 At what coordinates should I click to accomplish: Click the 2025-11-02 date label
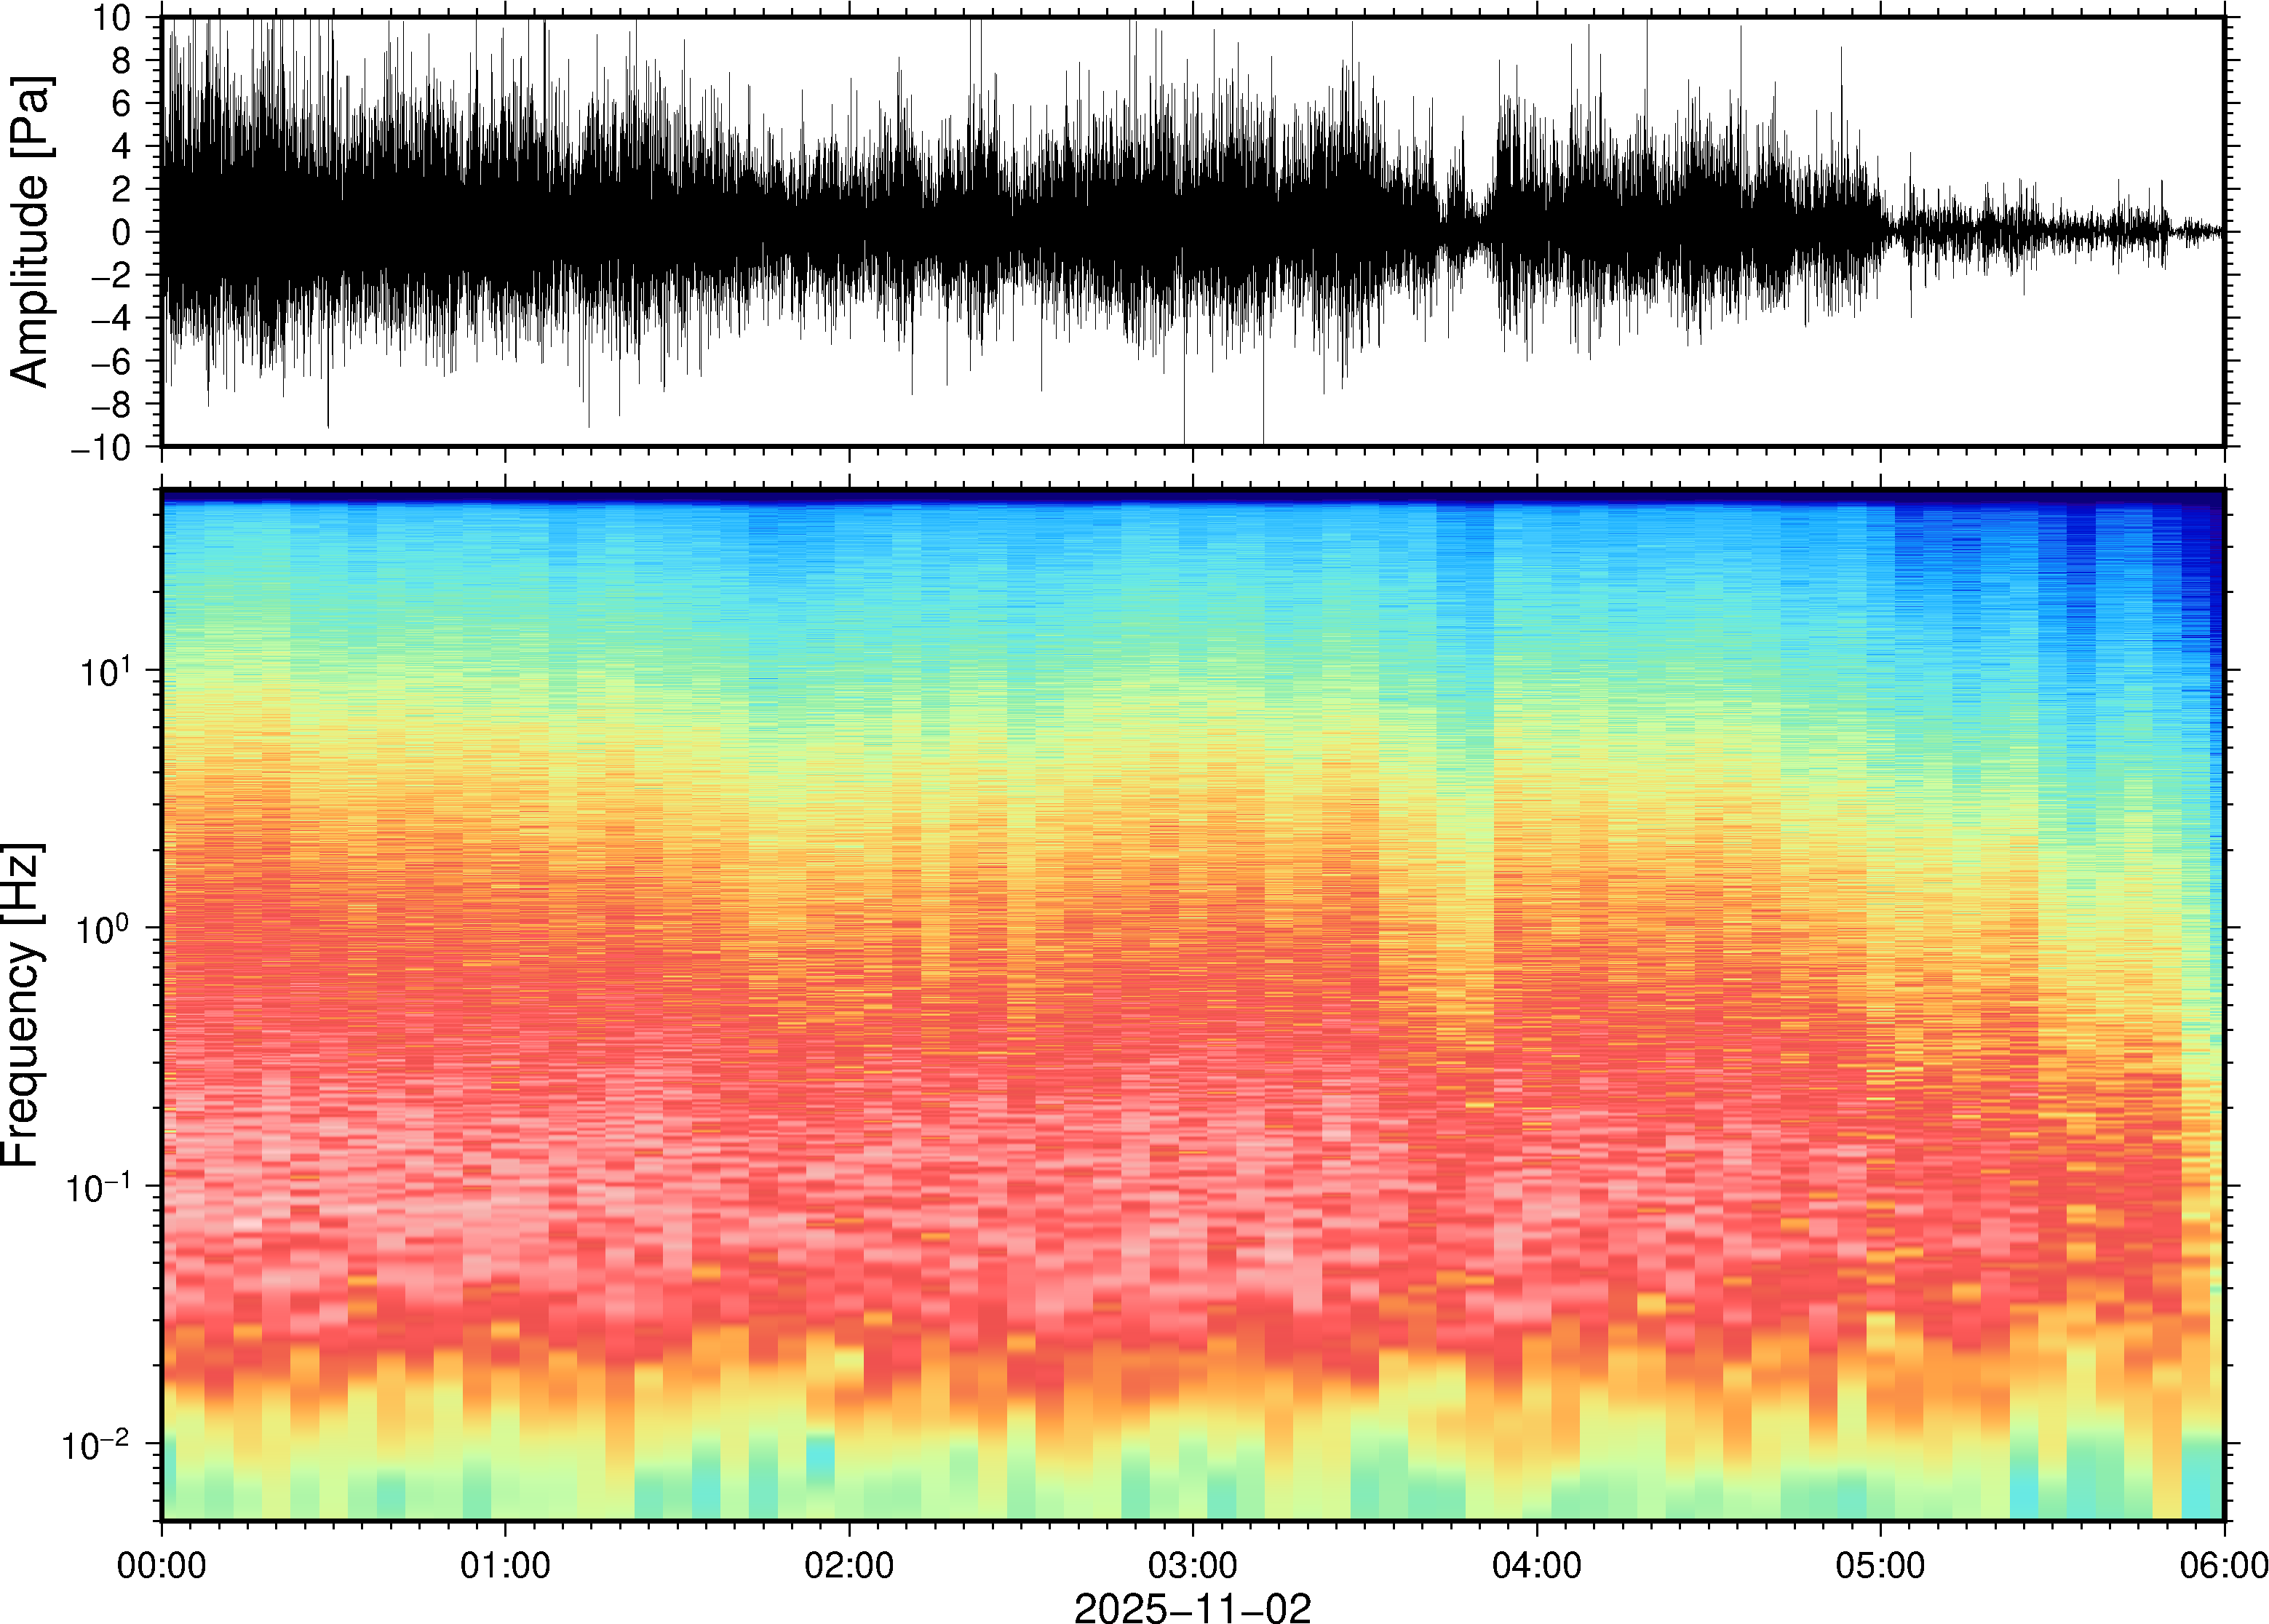pyautogui.click(x=1192, y=1607)
